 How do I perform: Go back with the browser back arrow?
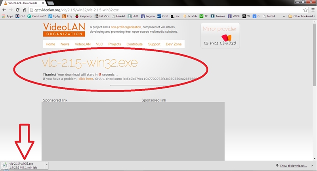[x=4, y=10]
